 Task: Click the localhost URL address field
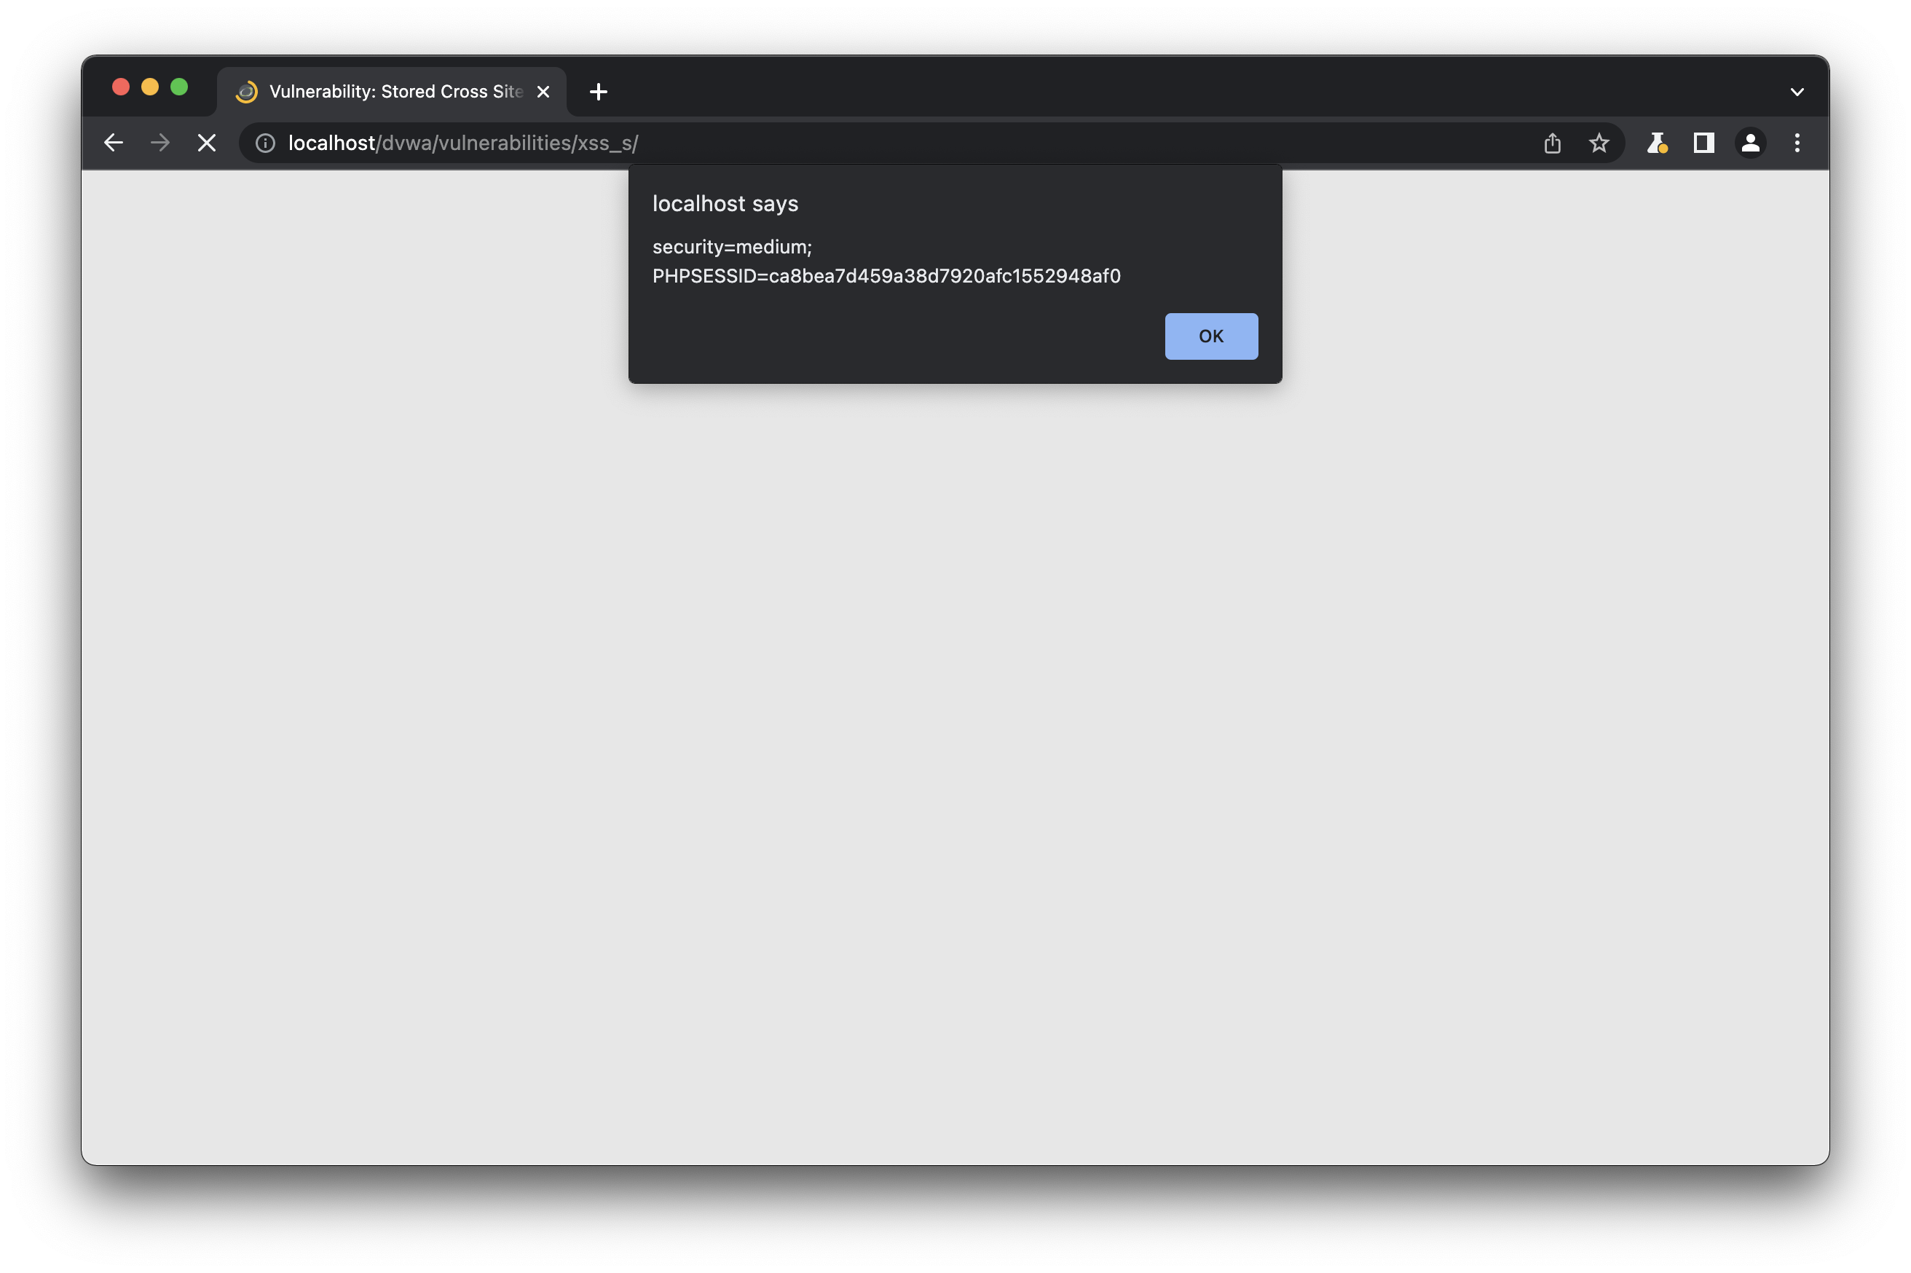point(812,143)
